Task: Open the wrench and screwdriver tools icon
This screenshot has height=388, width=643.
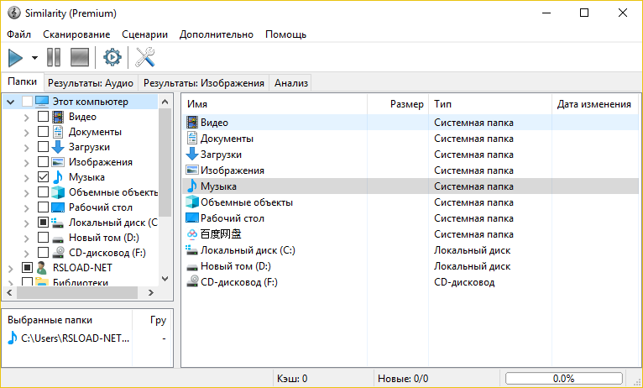Action: [146, 58]
